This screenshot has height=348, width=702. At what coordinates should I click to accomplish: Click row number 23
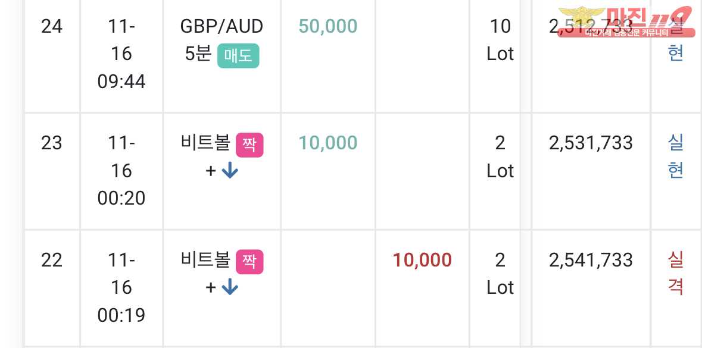pyautogui.click(x=51, y=143)
